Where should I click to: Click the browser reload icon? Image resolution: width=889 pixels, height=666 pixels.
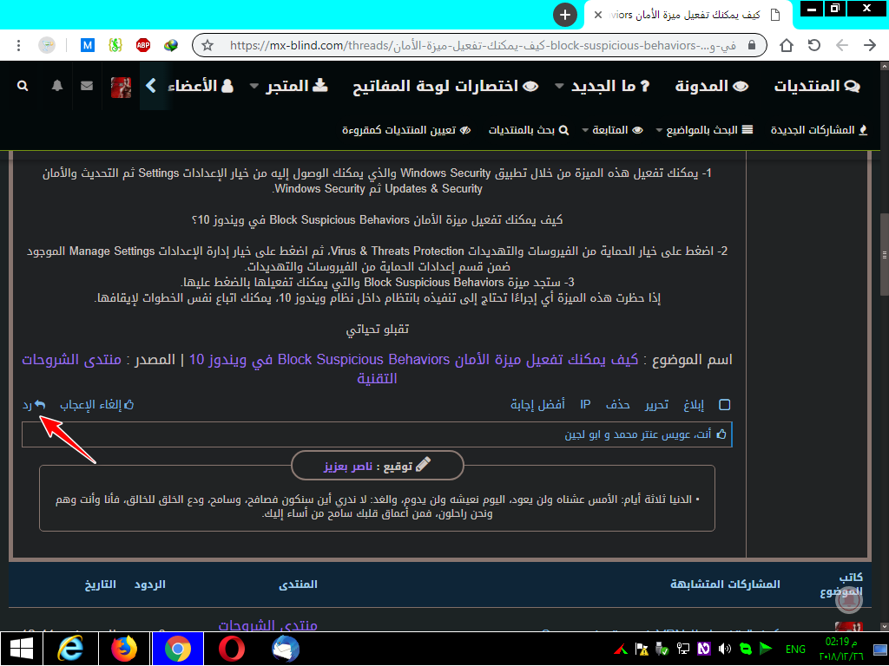coord(813,45)
